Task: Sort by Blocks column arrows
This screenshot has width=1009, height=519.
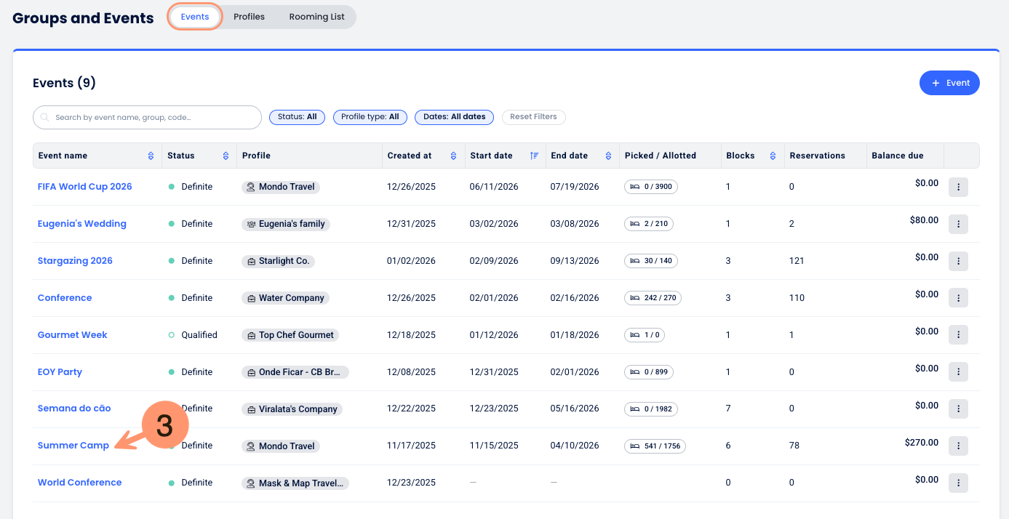Action: coord(773,156)
